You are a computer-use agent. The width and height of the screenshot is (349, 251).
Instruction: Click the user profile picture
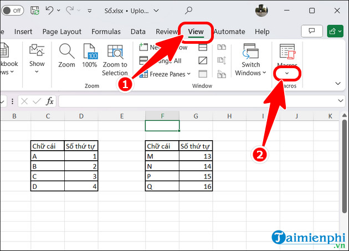pos(261,10)
